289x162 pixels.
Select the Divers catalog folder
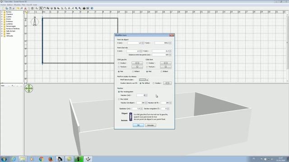pos(9,19)
